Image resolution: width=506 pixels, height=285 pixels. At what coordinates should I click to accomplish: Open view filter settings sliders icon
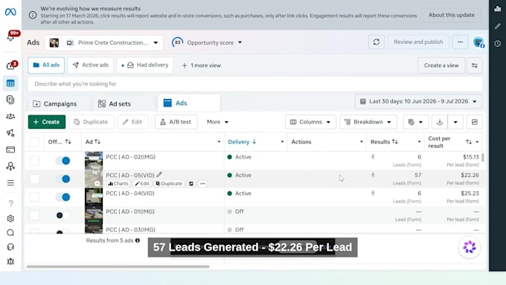(475, 65)
